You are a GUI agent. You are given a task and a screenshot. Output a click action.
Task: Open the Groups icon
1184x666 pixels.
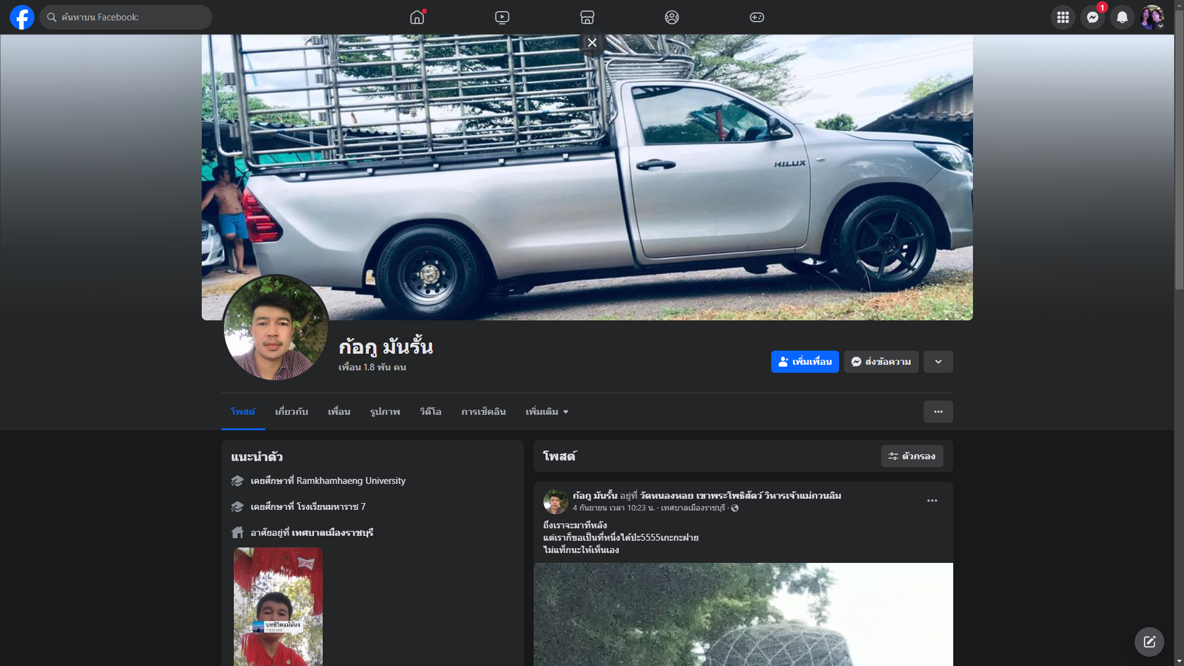[x=672, y=17]
